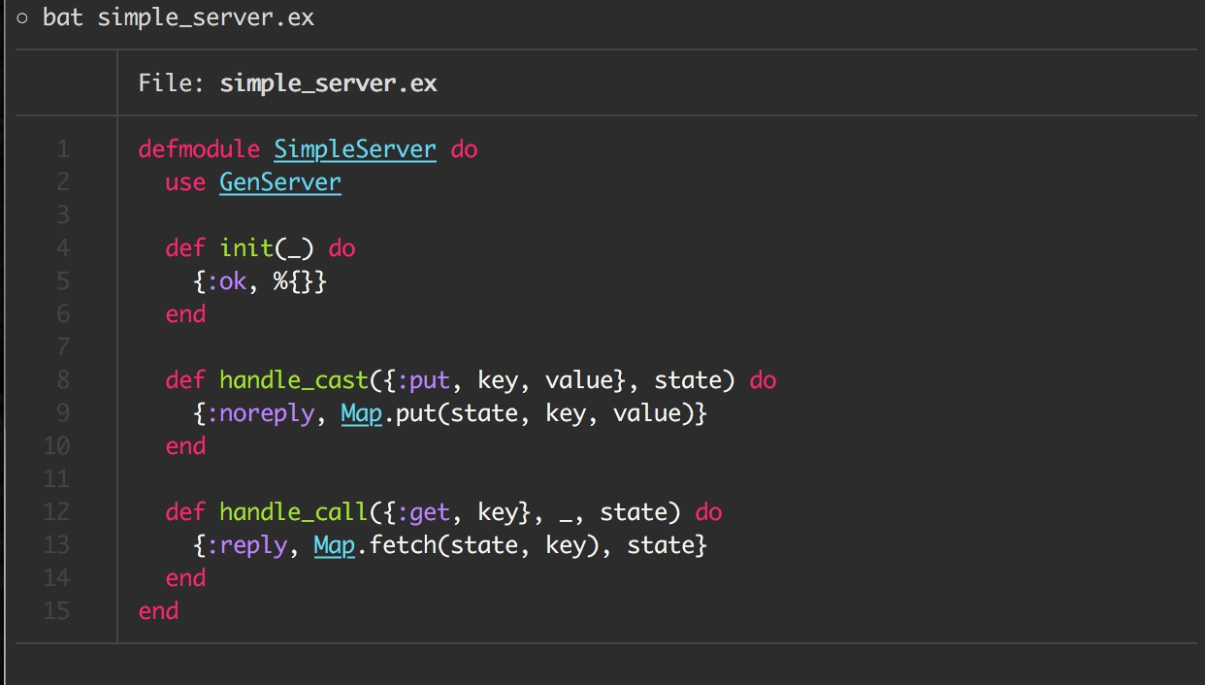1205x685 pixels.
Task: Click the :reply atom on line 13
Action: [246, 545]
